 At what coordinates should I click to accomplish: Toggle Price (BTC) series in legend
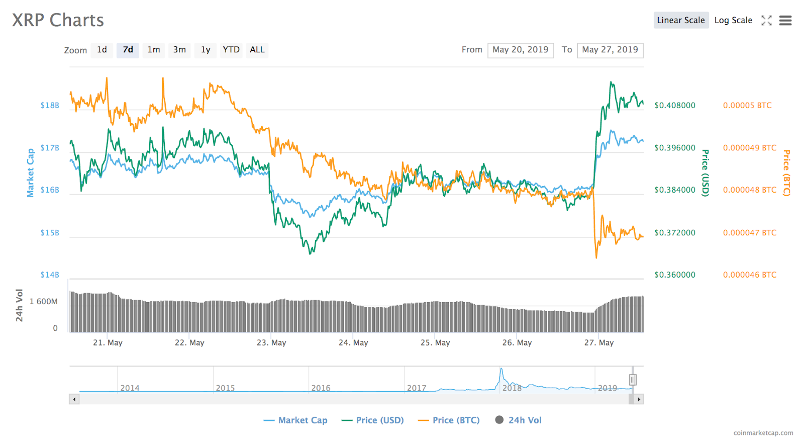tap(449, 420)
